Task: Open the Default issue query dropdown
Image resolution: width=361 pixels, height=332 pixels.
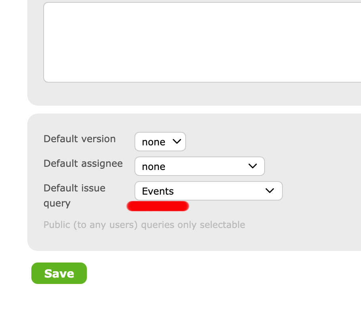Action: click(x=209, y=191)
